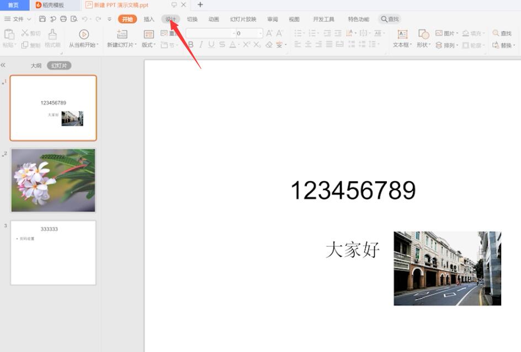Switch to the 幻灯片放映 ribbon tab
The image size is (521, 352).
tap(243, 19)
